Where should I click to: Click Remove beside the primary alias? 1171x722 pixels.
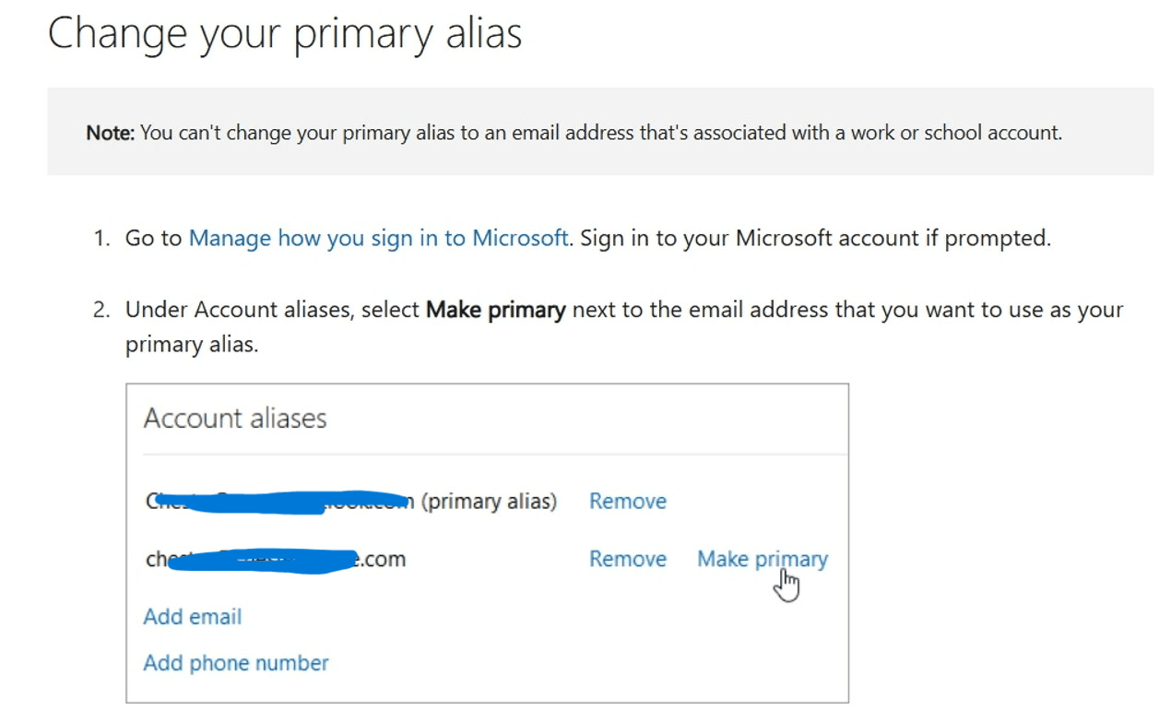point(627,501)
